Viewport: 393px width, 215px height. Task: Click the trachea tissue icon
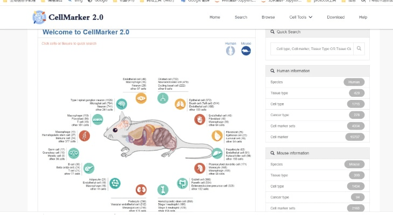click(x=163, y=98)
